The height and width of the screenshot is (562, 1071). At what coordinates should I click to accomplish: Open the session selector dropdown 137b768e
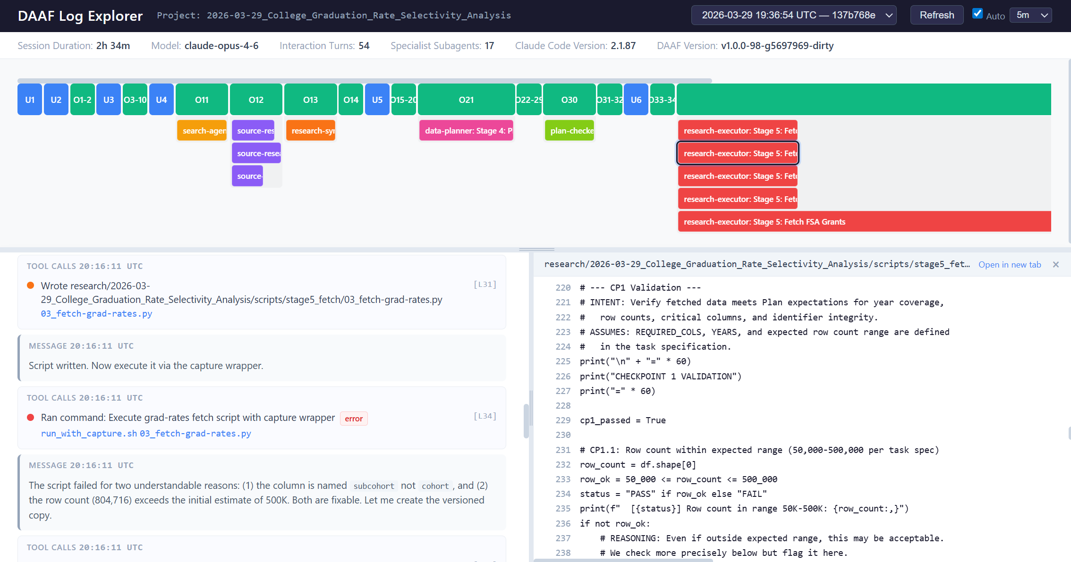click(794, 15)
